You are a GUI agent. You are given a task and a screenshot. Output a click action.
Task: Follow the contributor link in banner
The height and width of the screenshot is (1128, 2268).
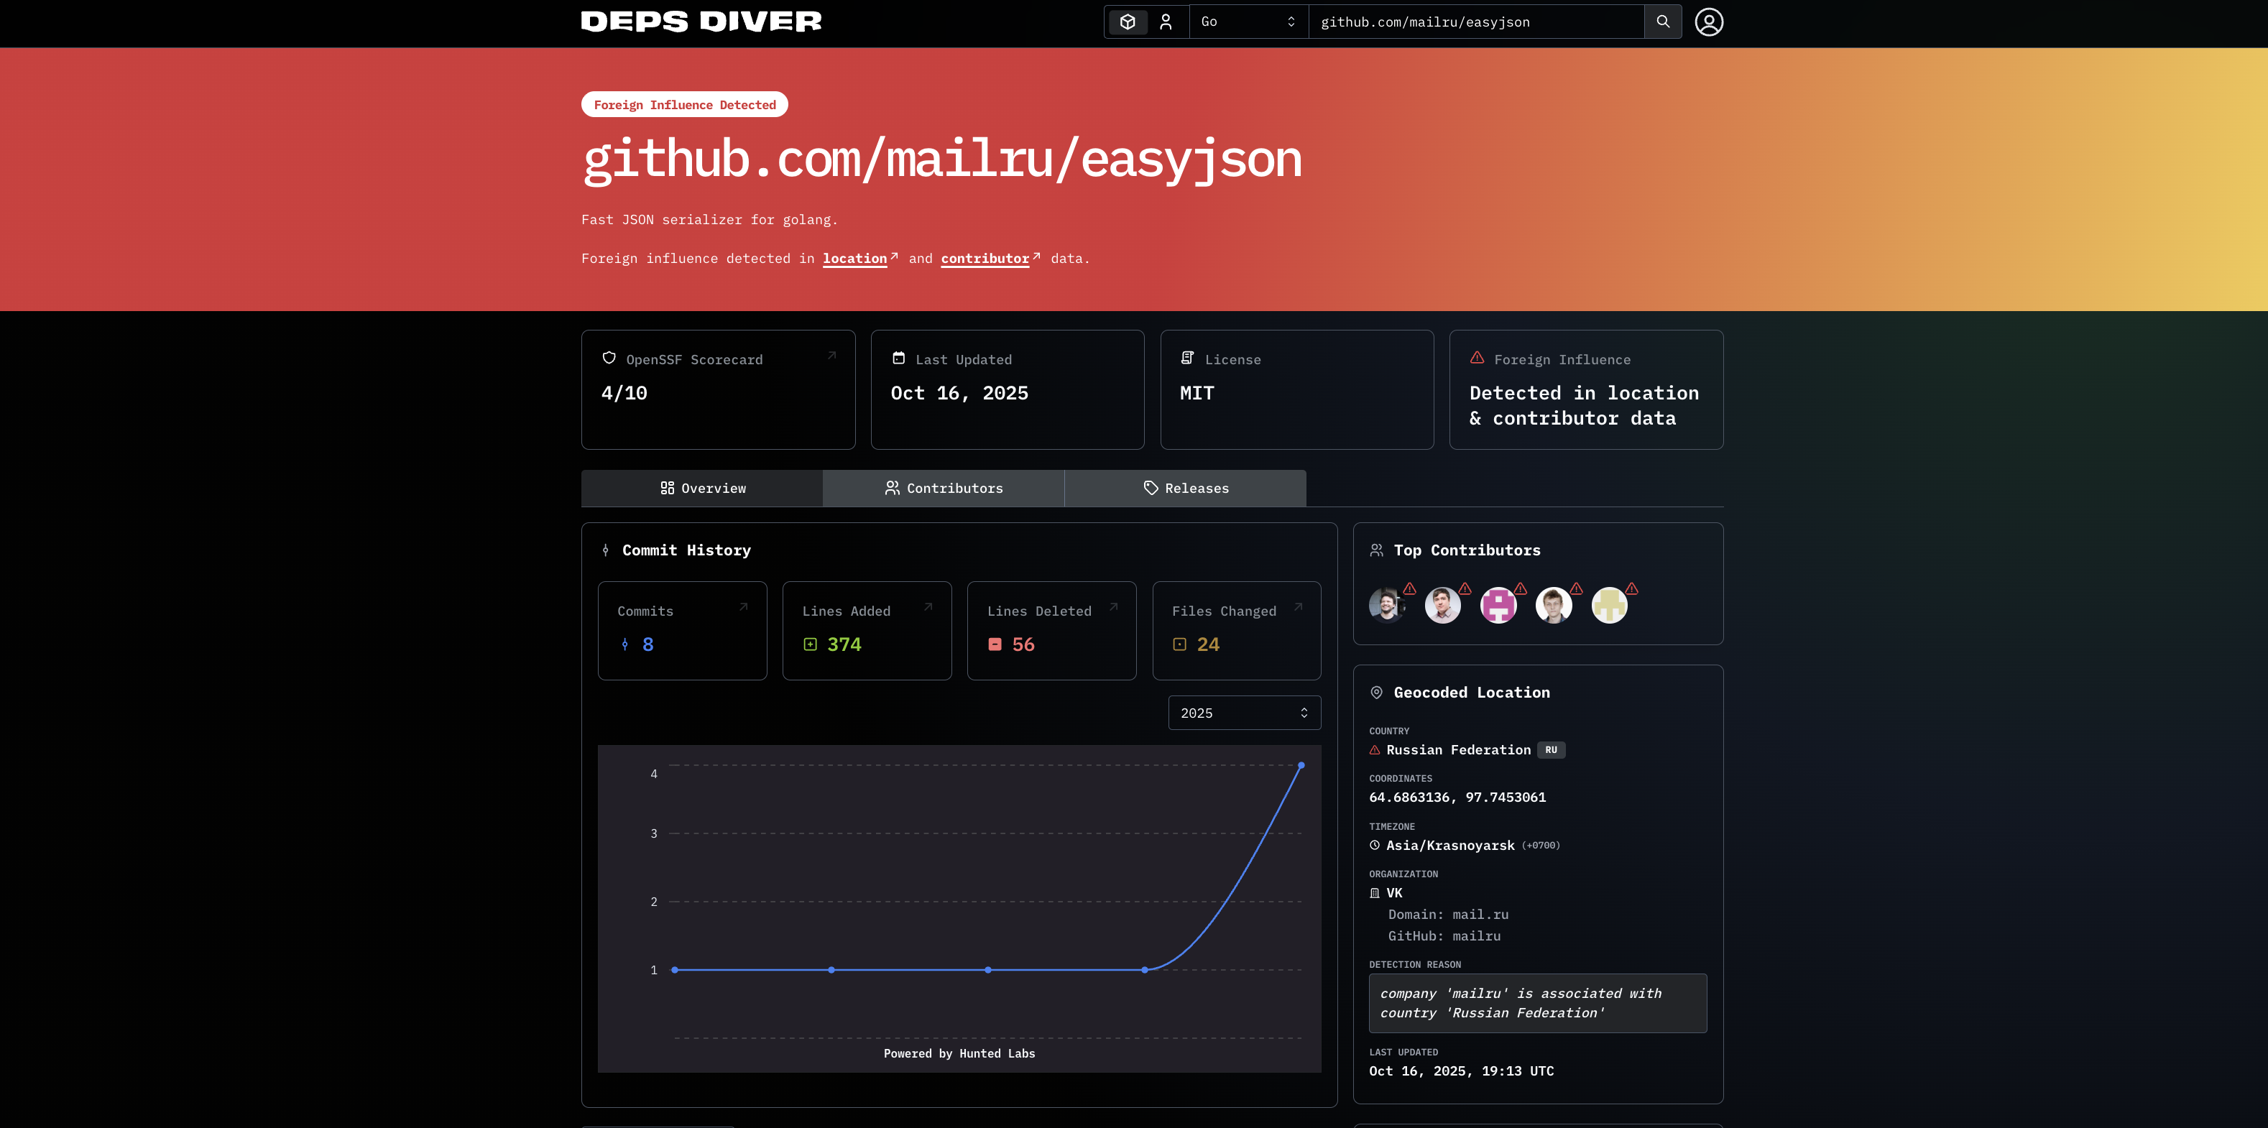click(x=985, y=259)
